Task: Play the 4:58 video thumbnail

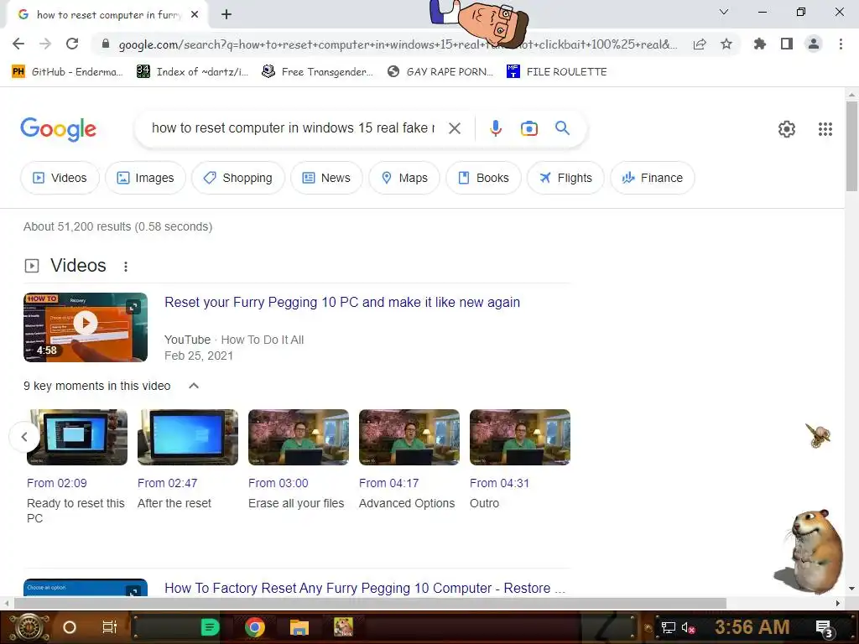Action: coord(86,327)
